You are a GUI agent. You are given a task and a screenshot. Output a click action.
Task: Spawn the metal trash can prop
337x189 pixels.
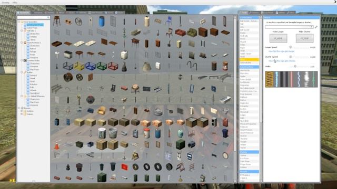pos(113,133)
